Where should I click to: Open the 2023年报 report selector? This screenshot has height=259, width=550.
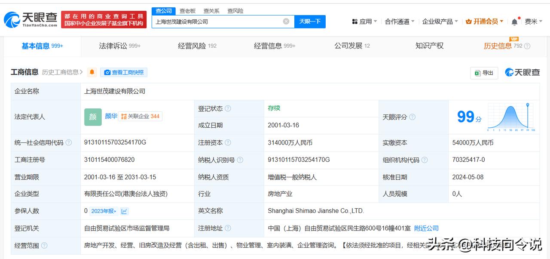[103, 211]
